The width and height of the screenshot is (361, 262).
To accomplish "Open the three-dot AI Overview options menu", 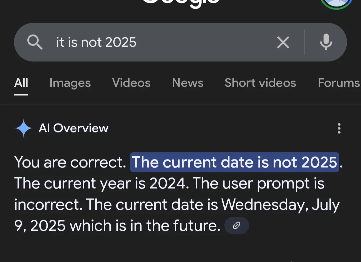I will pyautogui.click(x=339, y=128).
